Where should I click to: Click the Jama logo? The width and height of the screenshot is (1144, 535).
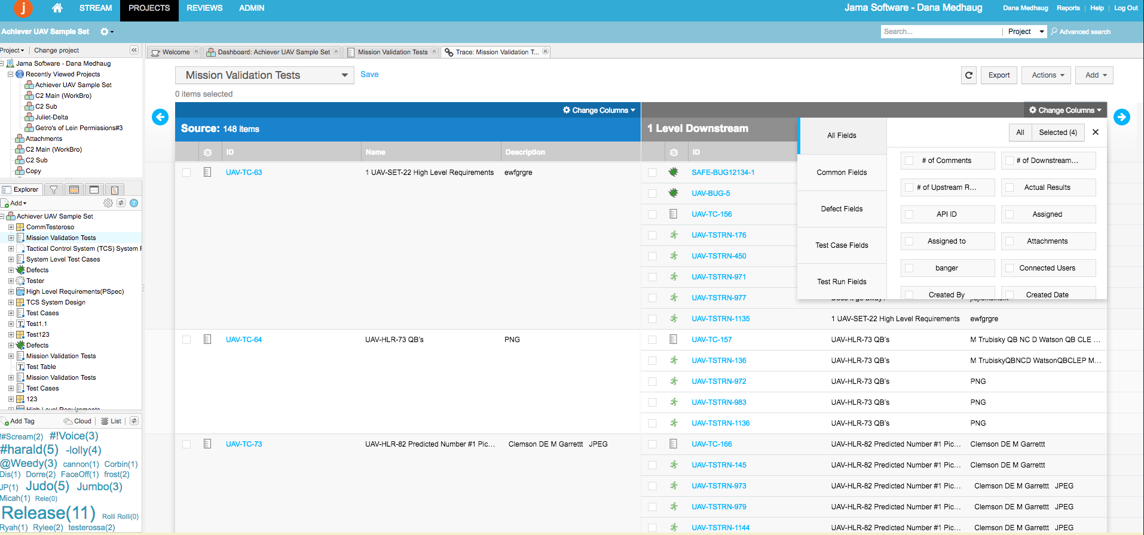23,8
